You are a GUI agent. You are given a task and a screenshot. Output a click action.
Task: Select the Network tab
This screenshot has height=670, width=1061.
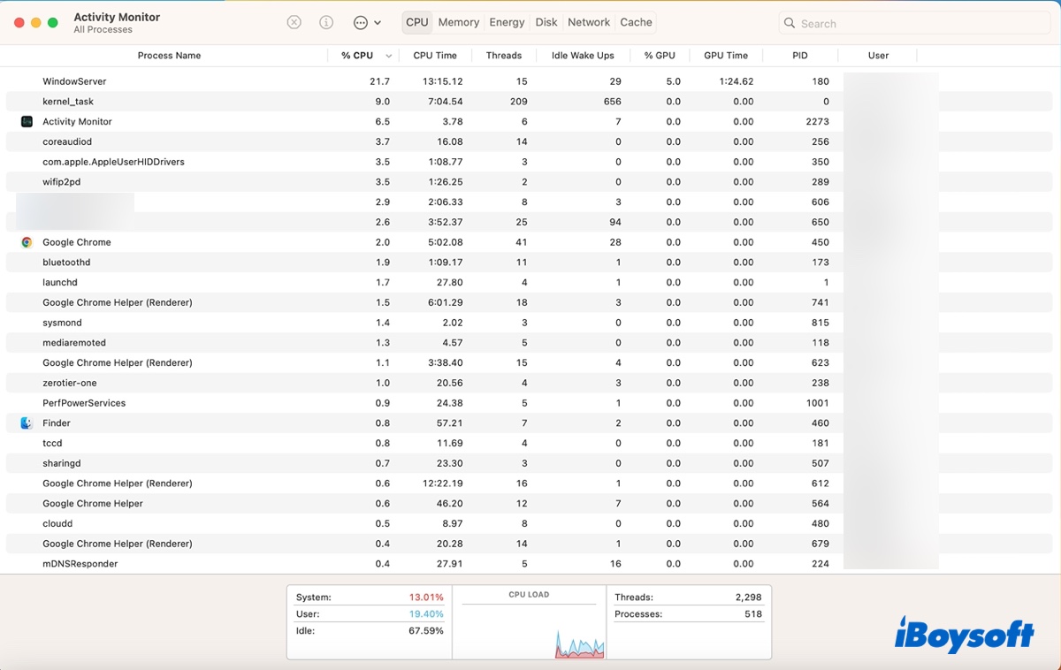click(589, 23)
